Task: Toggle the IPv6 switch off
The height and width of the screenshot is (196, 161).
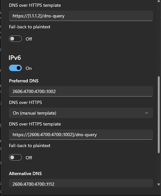Action: click(x=15, y=68)
